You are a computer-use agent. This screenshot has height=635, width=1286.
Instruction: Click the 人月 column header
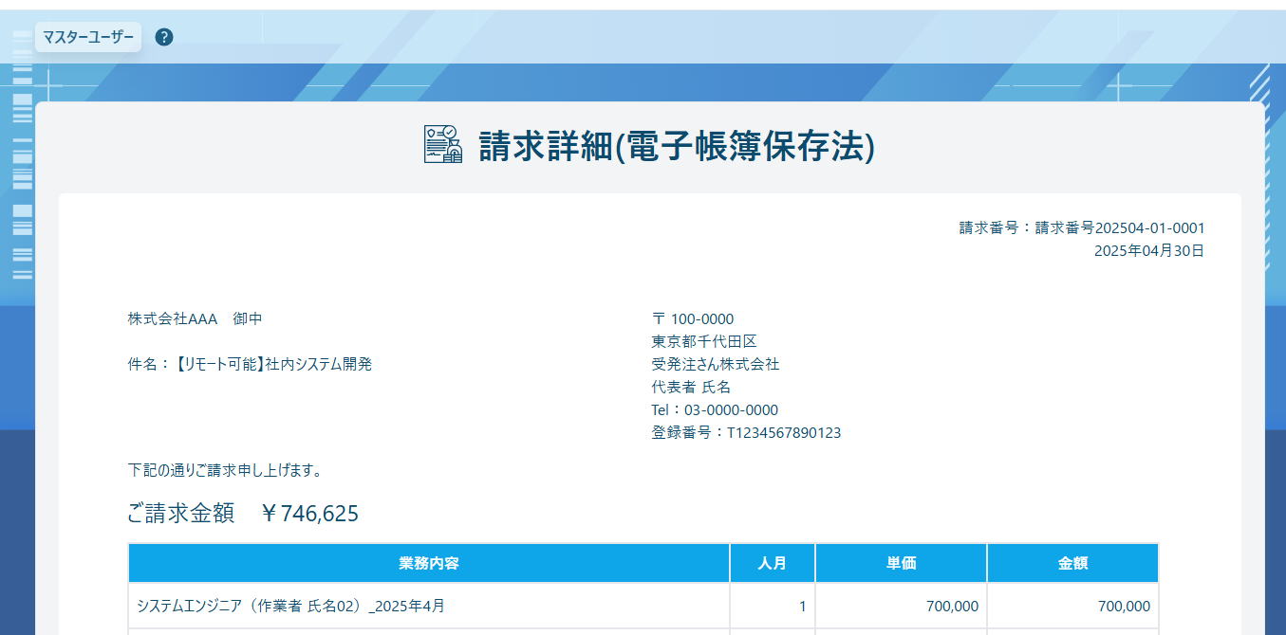pos(773,563)
